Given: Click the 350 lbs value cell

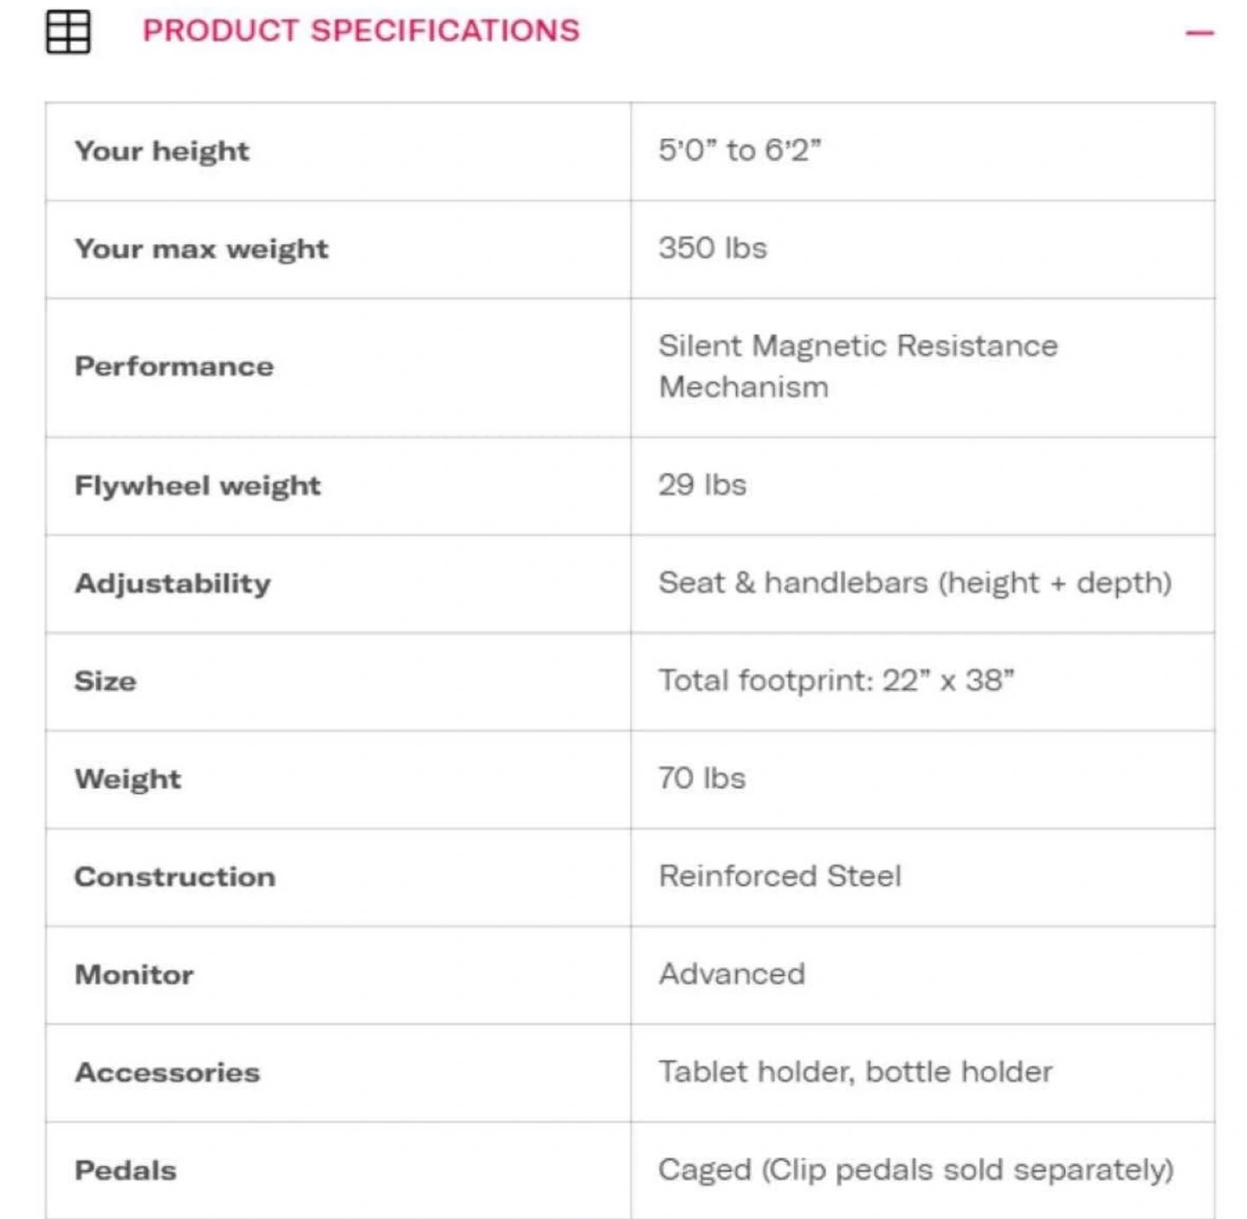Looking at the screenshot, I should click(713, 248).
